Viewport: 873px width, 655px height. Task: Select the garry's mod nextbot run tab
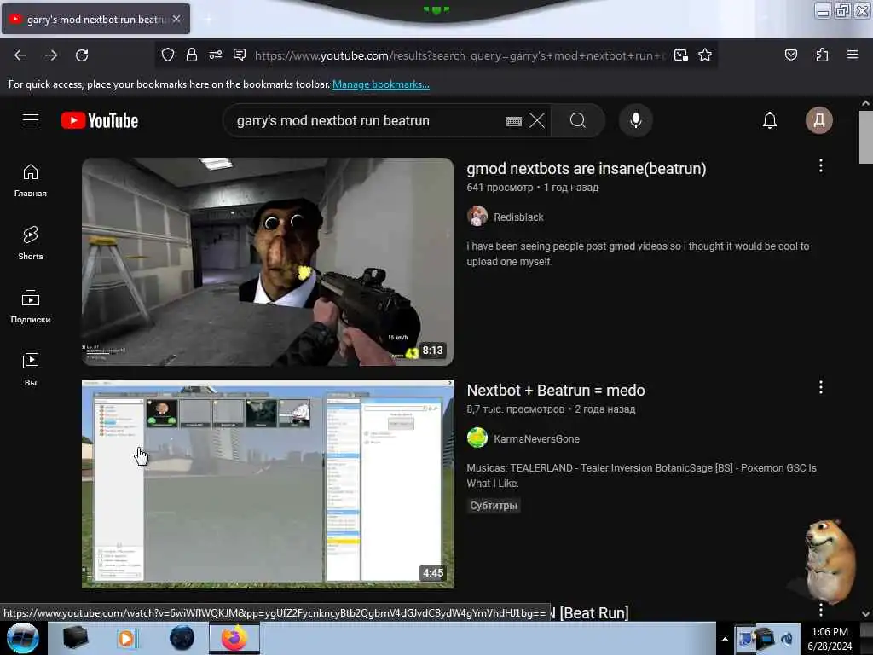(x=95, y=20)
